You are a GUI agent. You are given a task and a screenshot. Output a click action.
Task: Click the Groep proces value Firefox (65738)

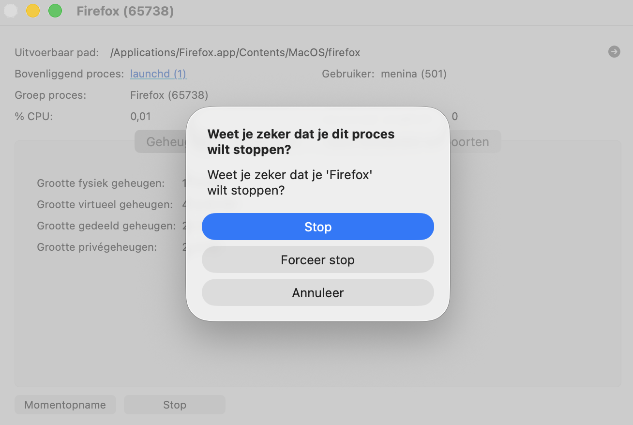pyautogui.click(x=169, y=95)
